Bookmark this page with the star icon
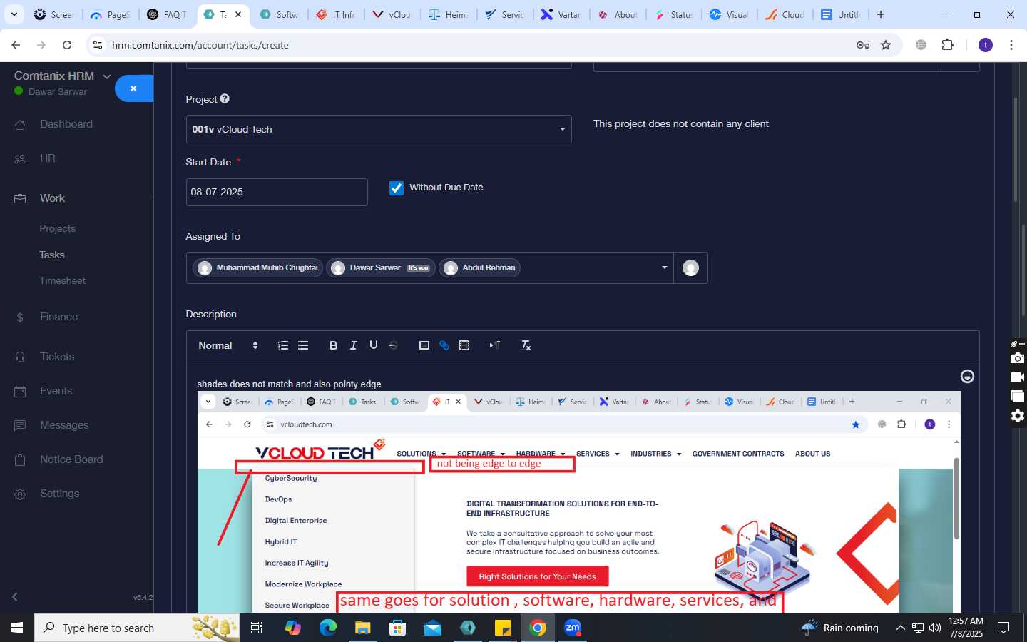This screenshot has width=1027, height=642. (886, 45)
